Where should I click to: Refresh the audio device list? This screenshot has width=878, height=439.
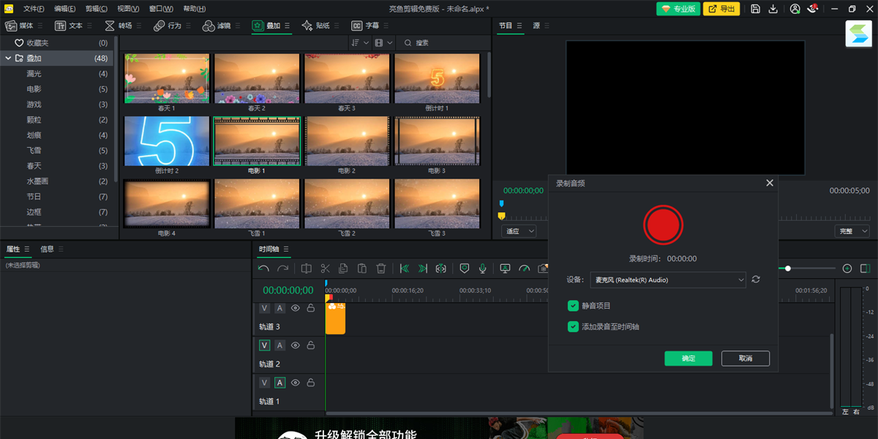(756, 279)
